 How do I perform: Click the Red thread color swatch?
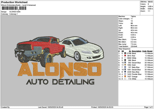click(125, 56)
